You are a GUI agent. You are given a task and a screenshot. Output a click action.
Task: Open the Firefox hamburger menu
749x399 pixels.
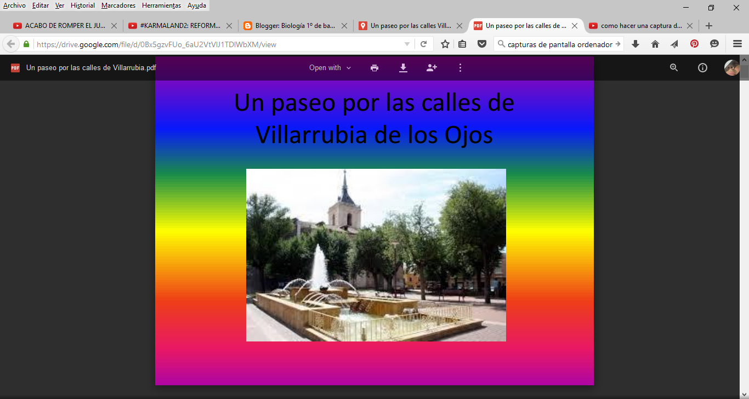click(x=737, y=44)
